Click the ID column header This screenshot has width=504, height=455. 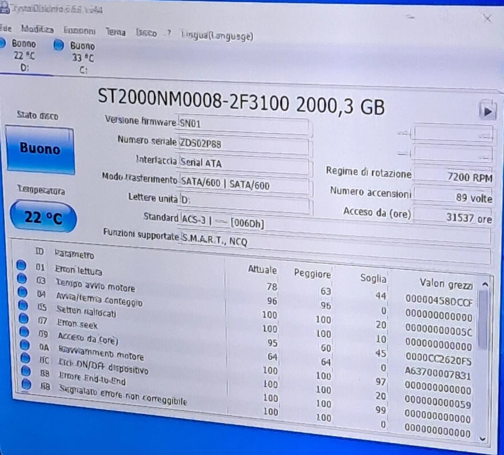[x=39, y=251]
